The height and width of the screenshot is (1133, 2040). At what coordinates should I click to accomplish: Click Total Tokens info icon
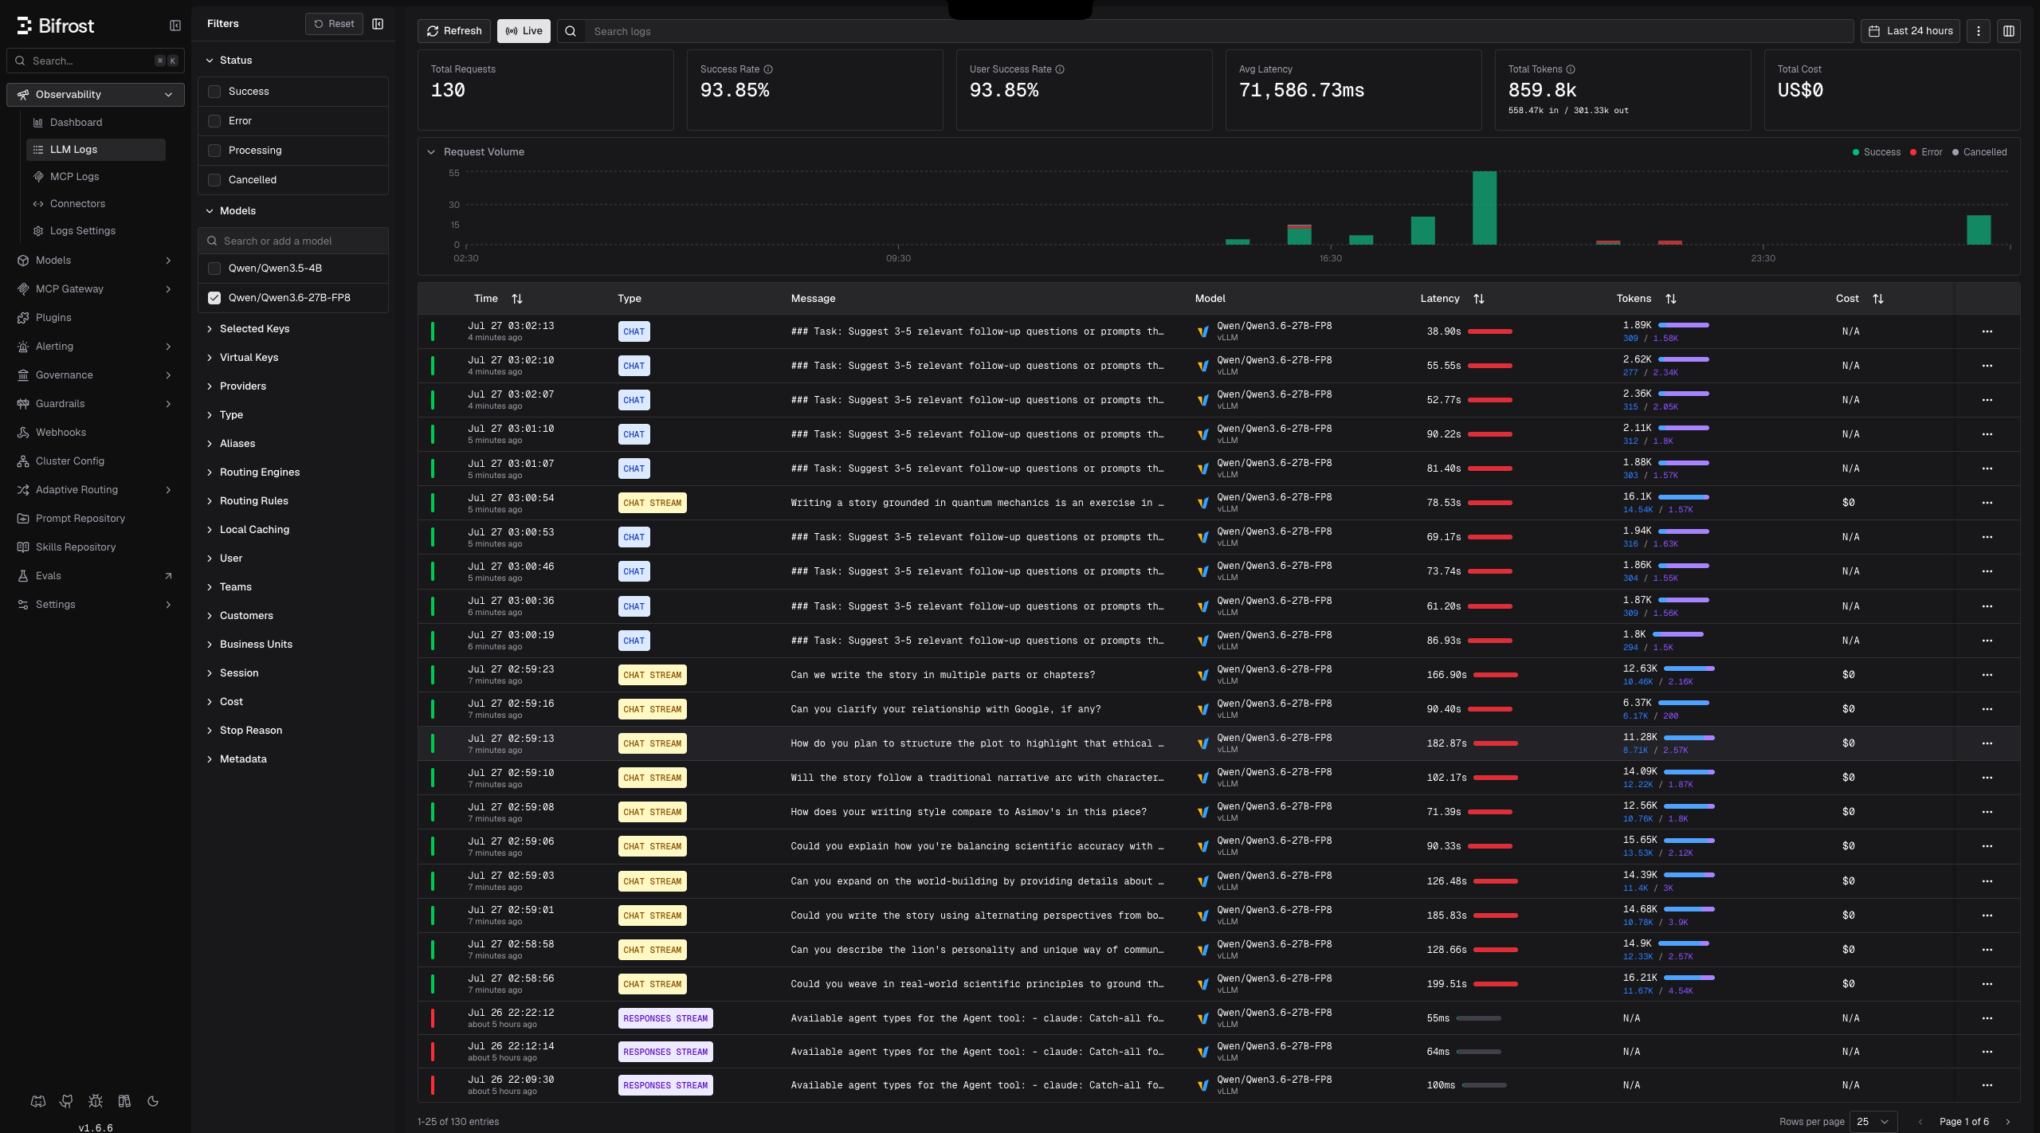click(1571, 69)
